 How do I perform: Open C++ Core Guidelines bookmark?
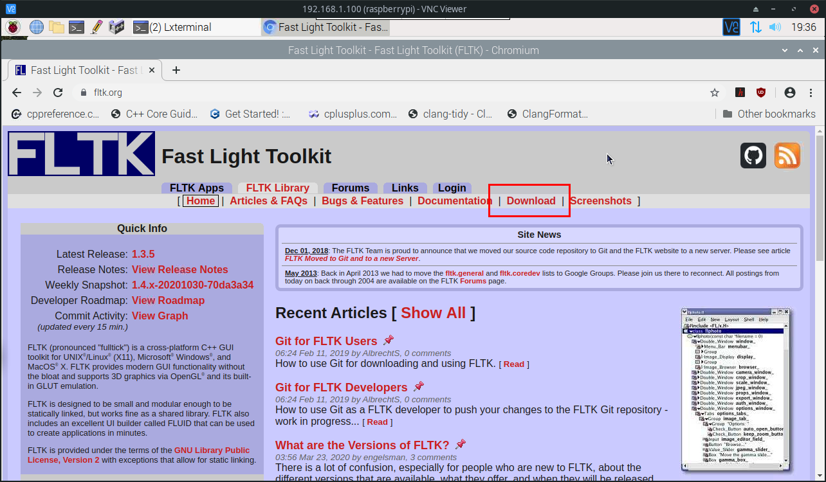pyautogui.click(x=154, y=114)
